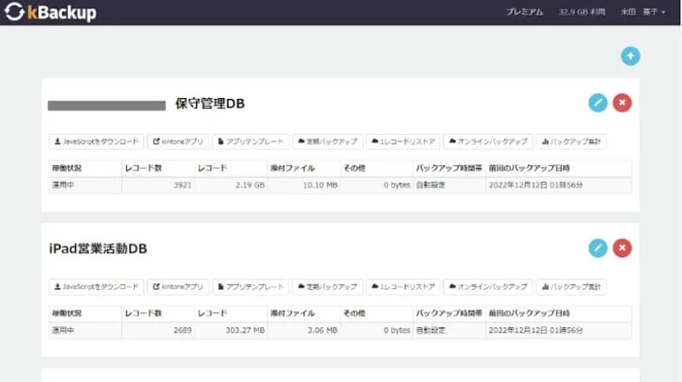The image size is (682, 382).
Task: Open the プレミアム plan menu item
Action: click(x=523, y=13)
